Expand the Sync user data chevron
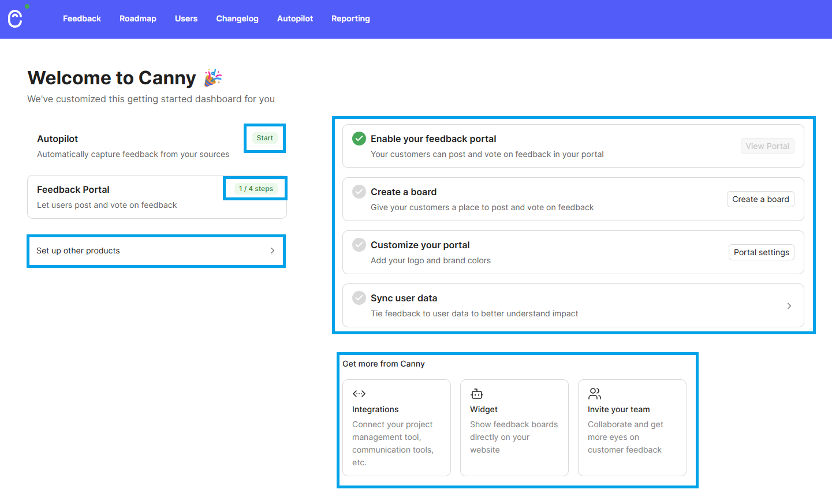832x493 pixels. coord(789,306)
